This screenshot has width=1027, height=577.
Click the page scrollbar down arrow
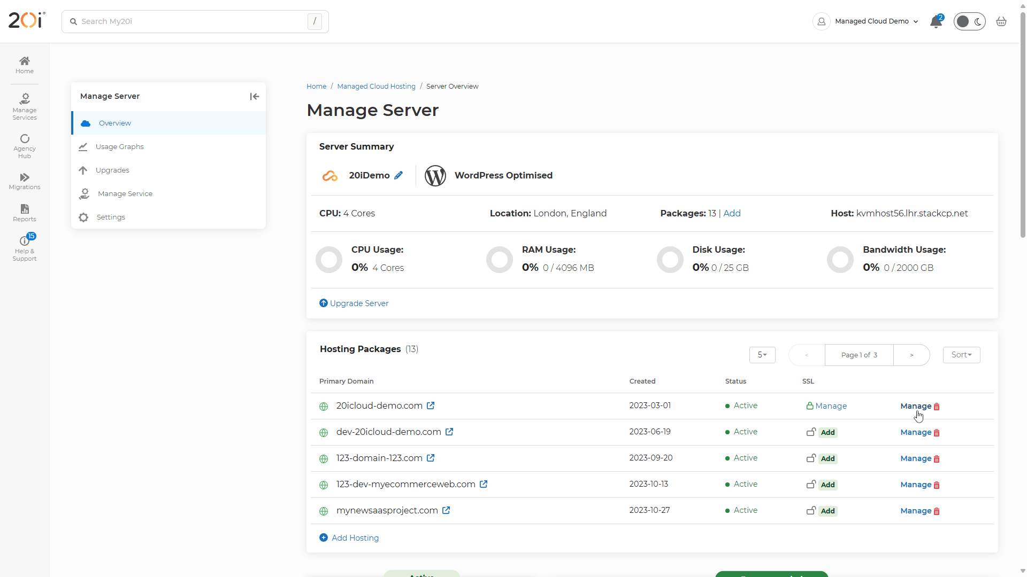click(1023, 571)
